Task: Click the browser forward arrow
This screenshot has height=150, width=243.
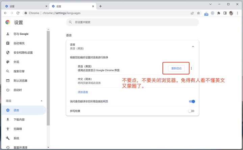Action: (x=11, y=13)
